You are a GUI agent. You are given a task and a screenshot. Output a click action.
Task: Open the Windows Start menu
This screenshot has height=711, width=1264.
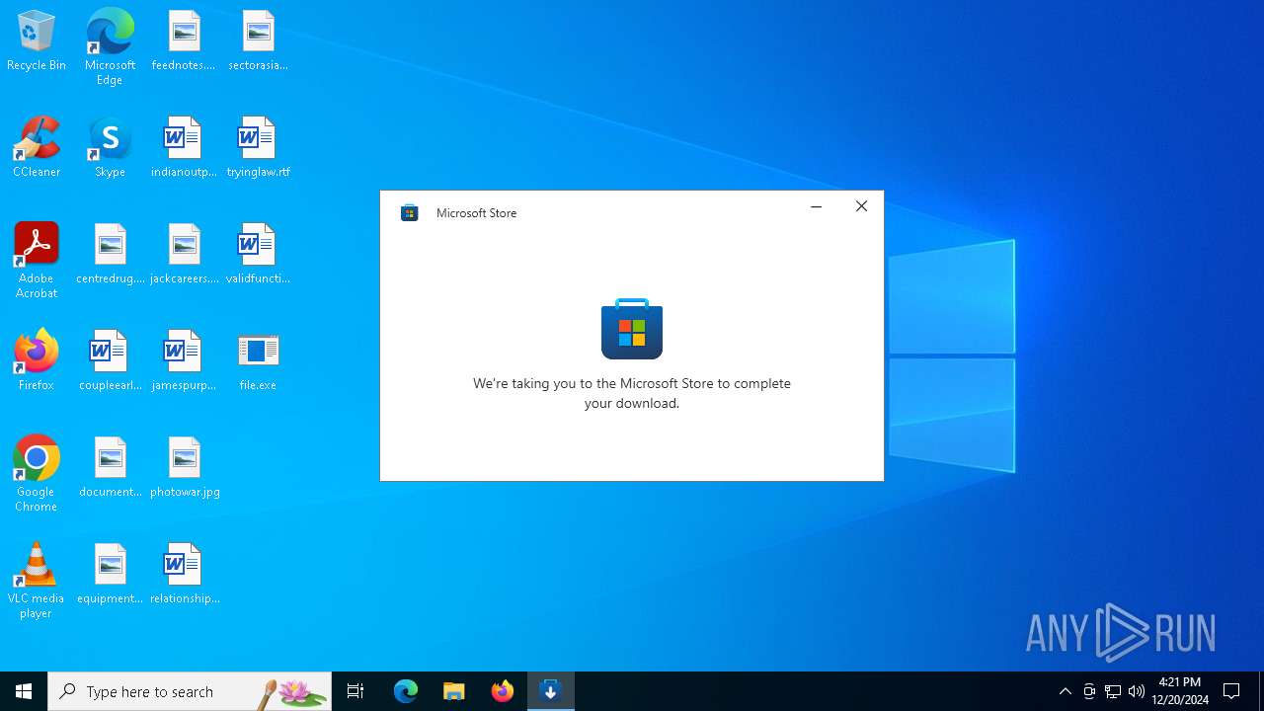(x=24, y=691)
